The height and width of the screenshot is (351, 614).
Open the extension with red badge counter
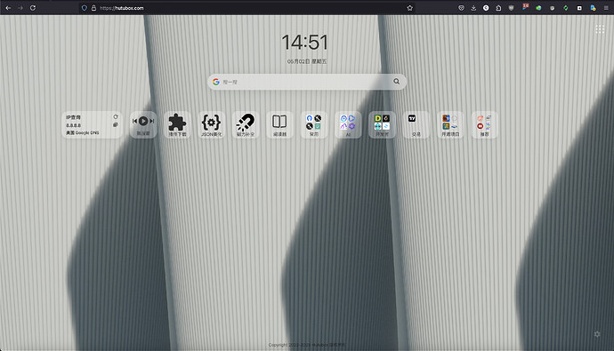pos(525,7)
